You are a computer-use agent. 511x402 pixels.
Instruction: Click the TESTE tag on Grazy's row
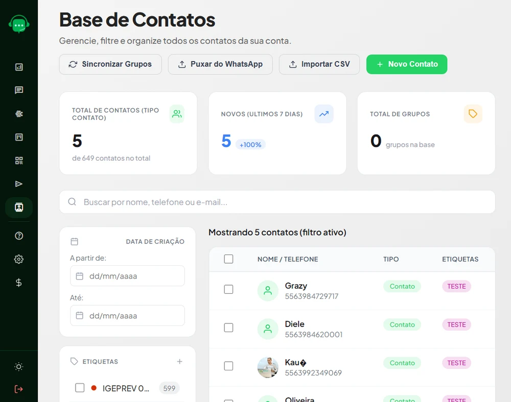pos(456,286)
